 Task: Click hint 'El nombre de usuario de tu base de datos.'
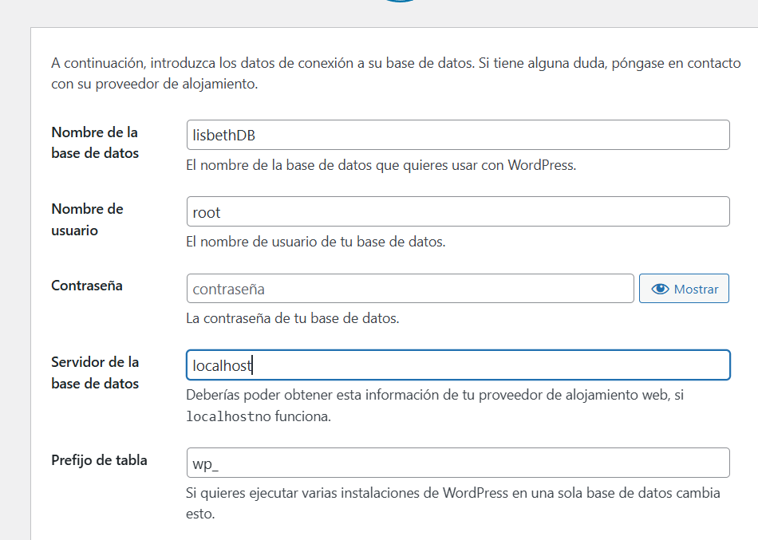tap(316, 242)
